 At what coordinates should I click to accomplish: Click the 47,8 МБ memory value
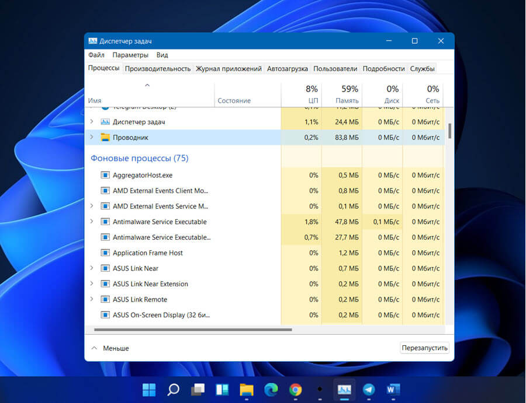[347, 222]
